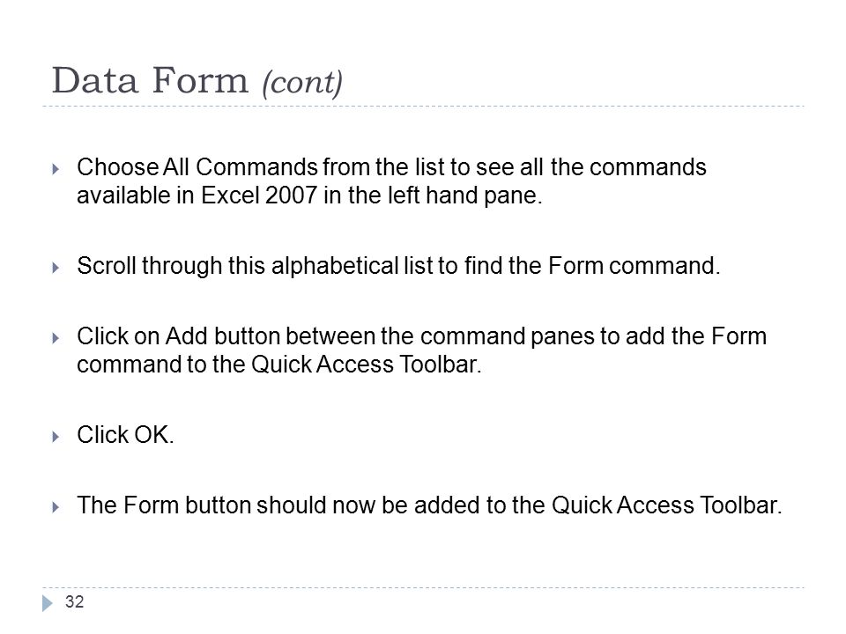846x634 pixels.
Task: Click the 'available in Excel 2007' text line
Action: (309, 195)
